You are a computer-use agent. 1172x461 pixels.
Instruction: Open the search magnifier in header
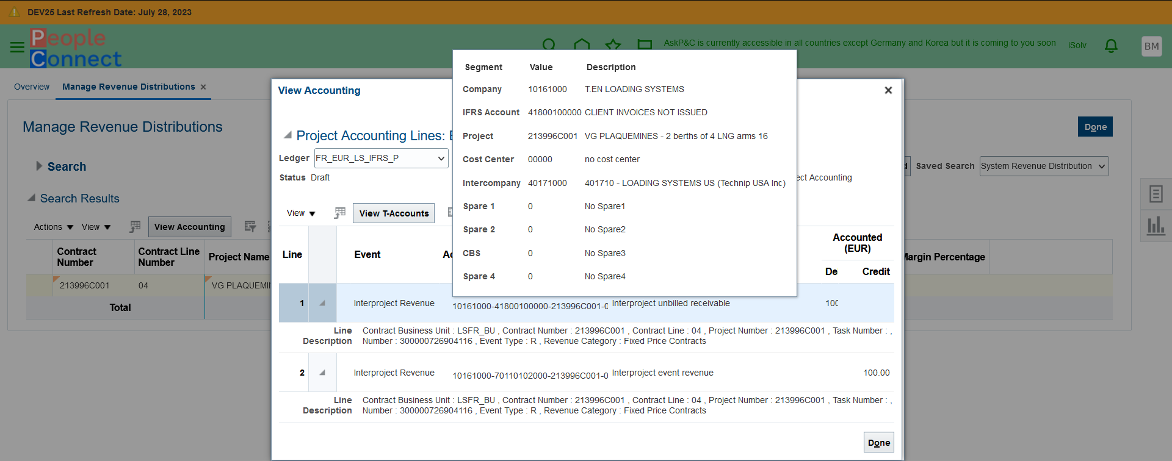(549, 45)
